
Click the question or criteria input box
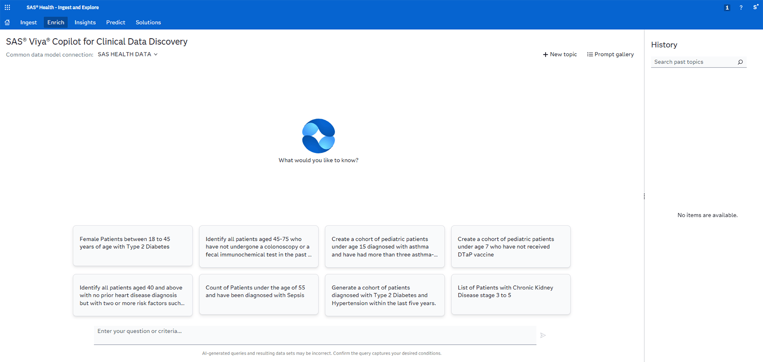315,335
